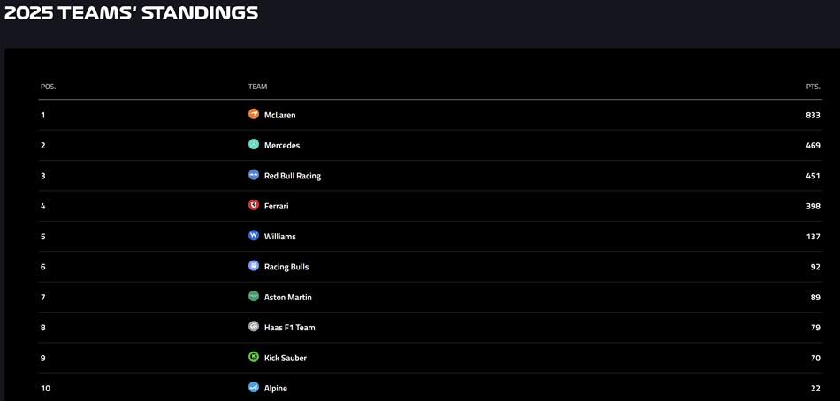840x401 pixels.
Task: Open the McLaren team link
Action: [x=280, y=115]
